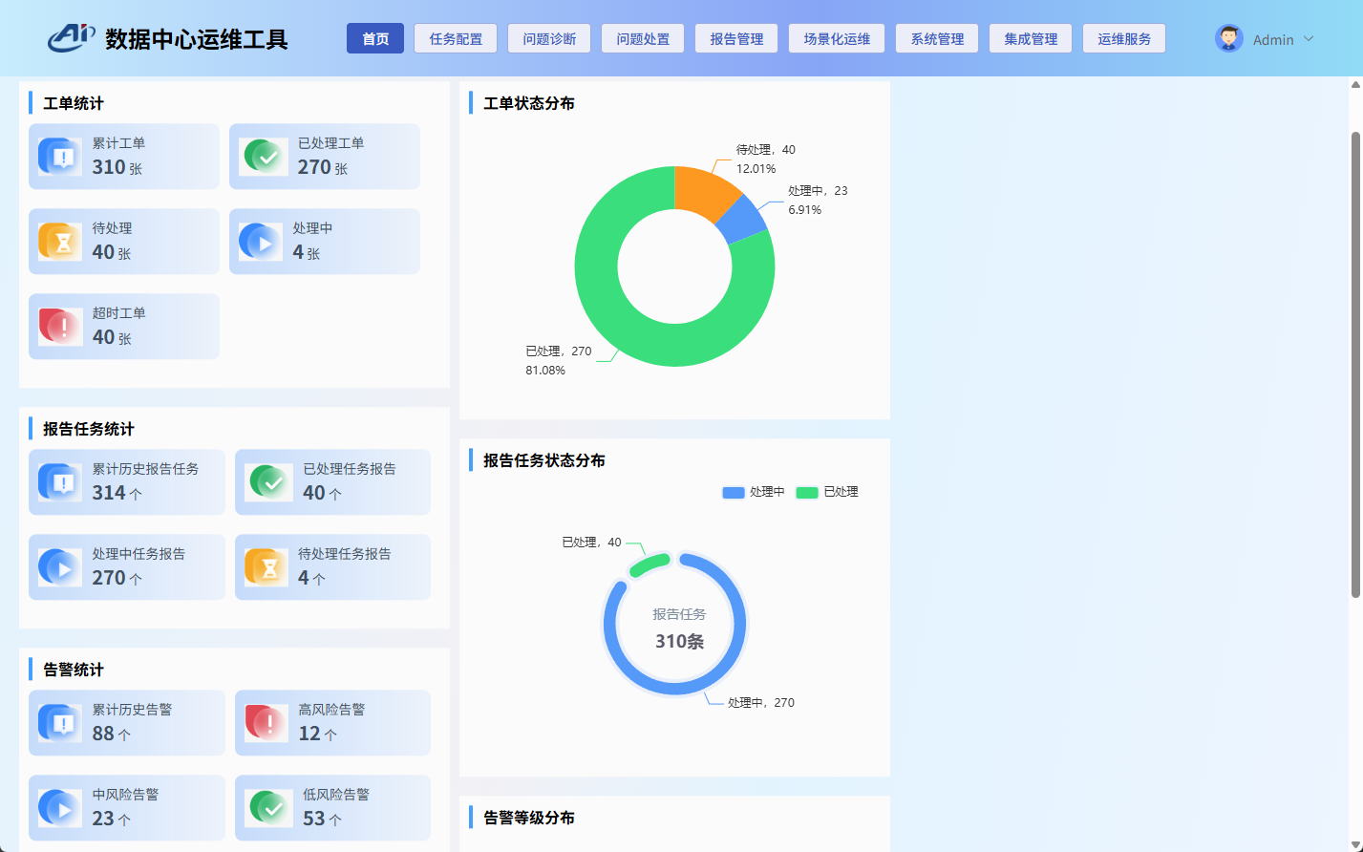
Task: Click the 处理中，270 report chart label
Action: [761, 702]
